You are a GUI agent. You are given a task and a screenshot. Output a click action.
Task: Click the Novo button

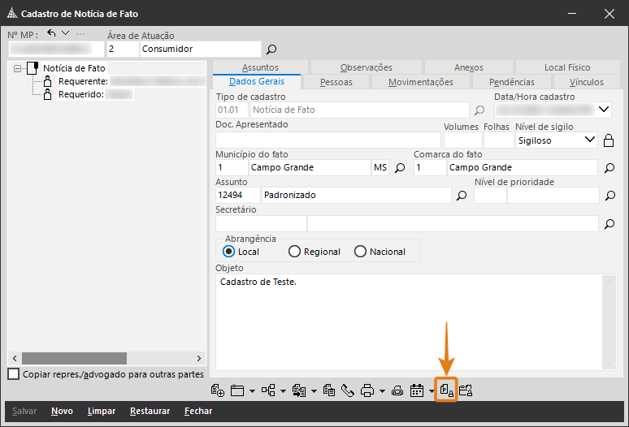point(63,411)
